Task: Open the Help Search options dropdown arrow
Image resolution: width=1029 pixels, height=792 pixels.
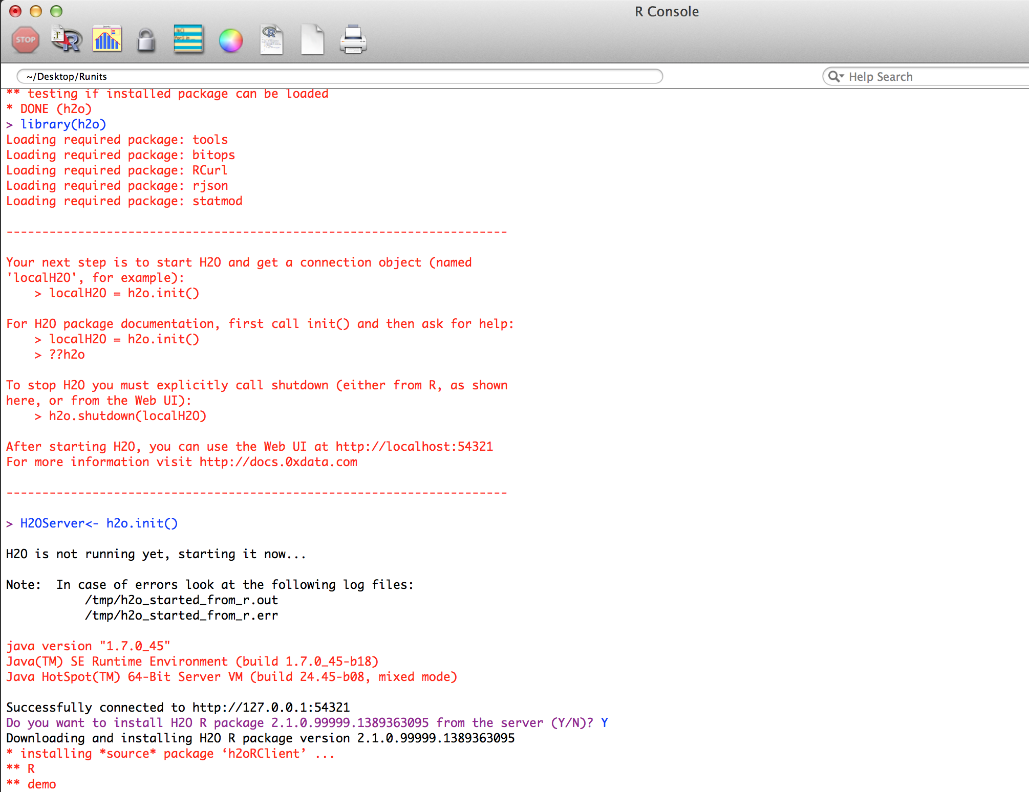Action: coord(842,76)
